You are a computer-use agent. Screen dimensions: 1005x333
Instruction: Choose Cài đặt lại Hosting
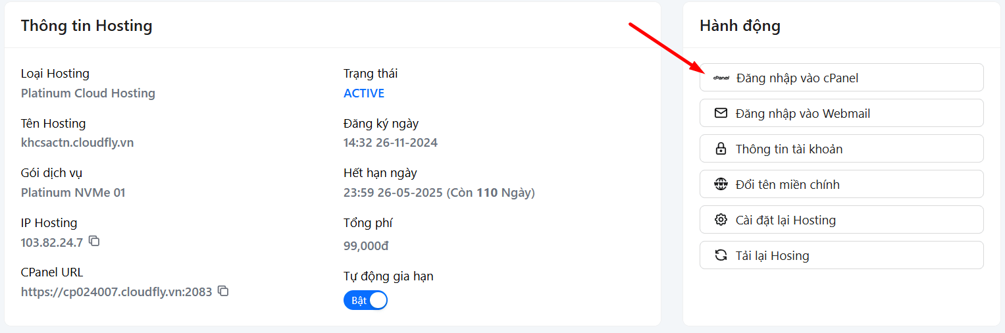[841, 220]
